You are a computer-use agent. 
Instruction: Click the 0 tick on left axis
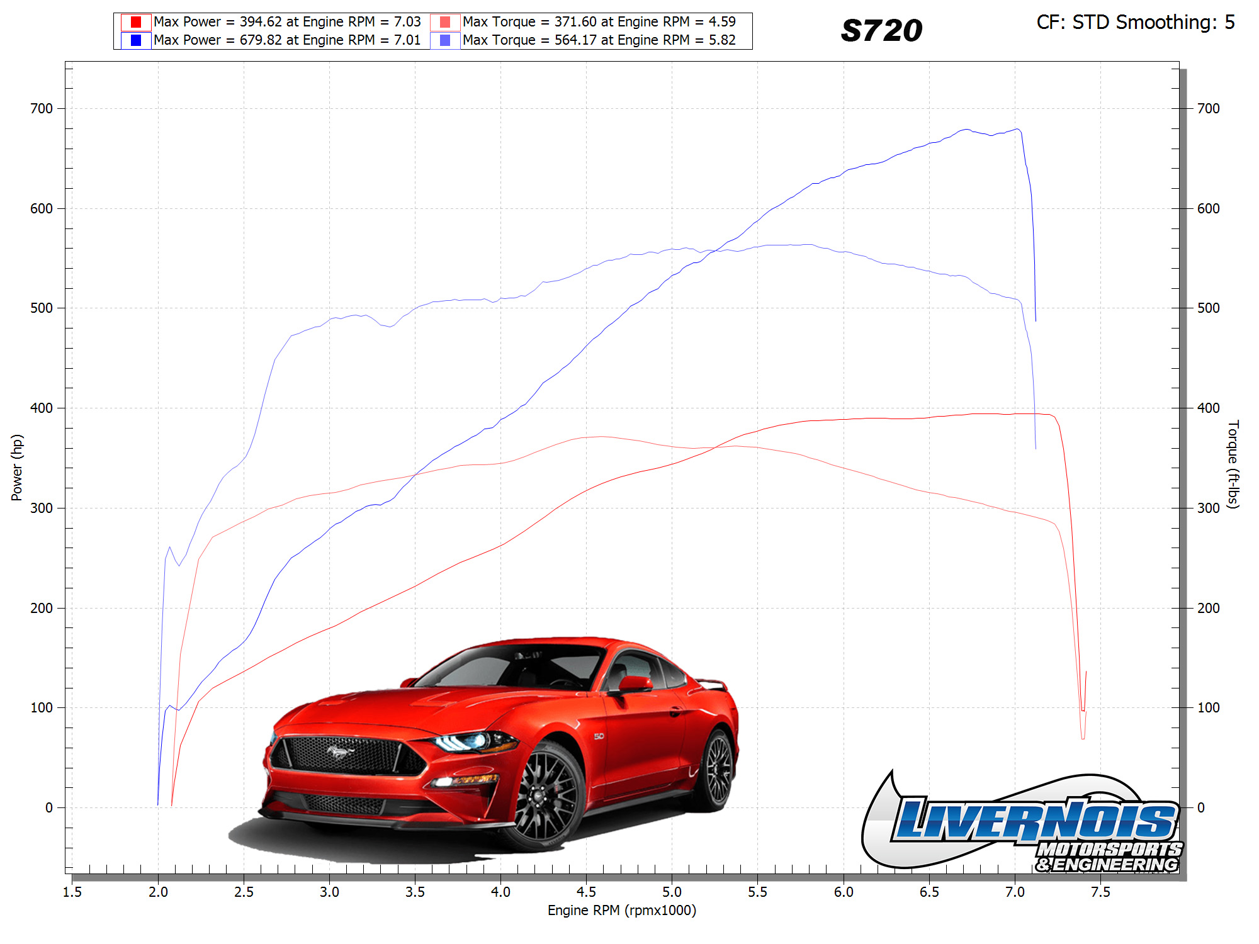coord(49,807)
